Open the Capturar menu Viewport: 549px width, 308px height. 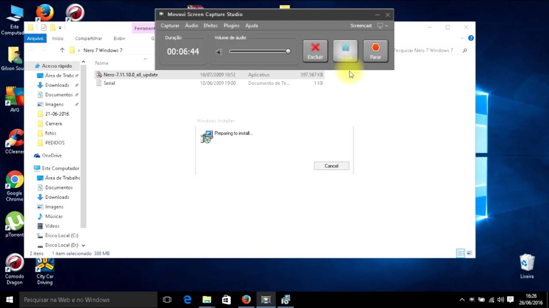coord(170,26)
